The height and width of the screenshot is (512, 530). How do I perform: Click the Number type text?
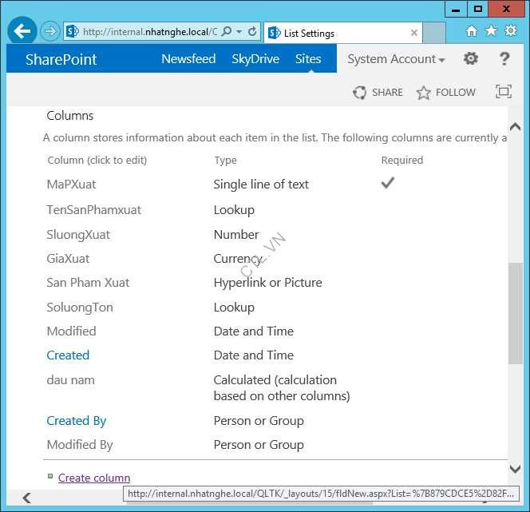(x=236, y=235)
